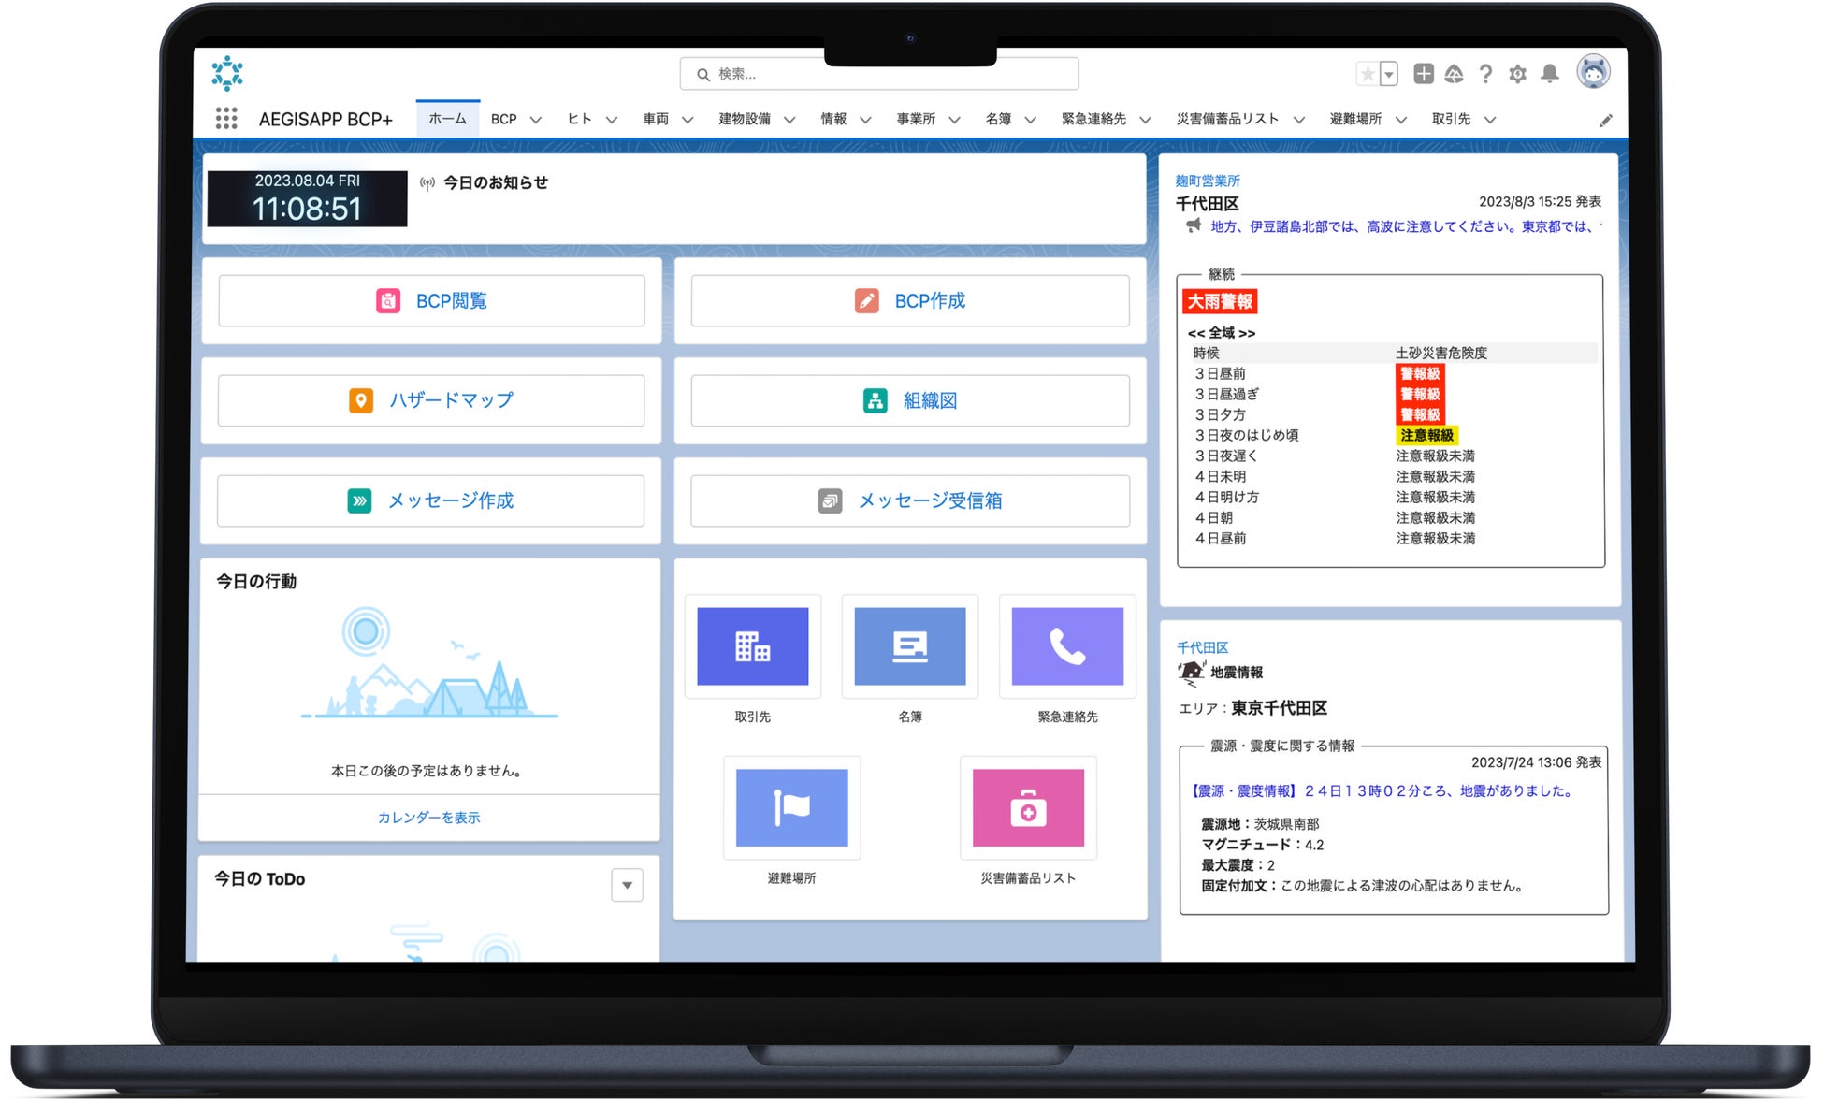
Task: Open the app launcher grid icon
Action: tap(225, 119)
